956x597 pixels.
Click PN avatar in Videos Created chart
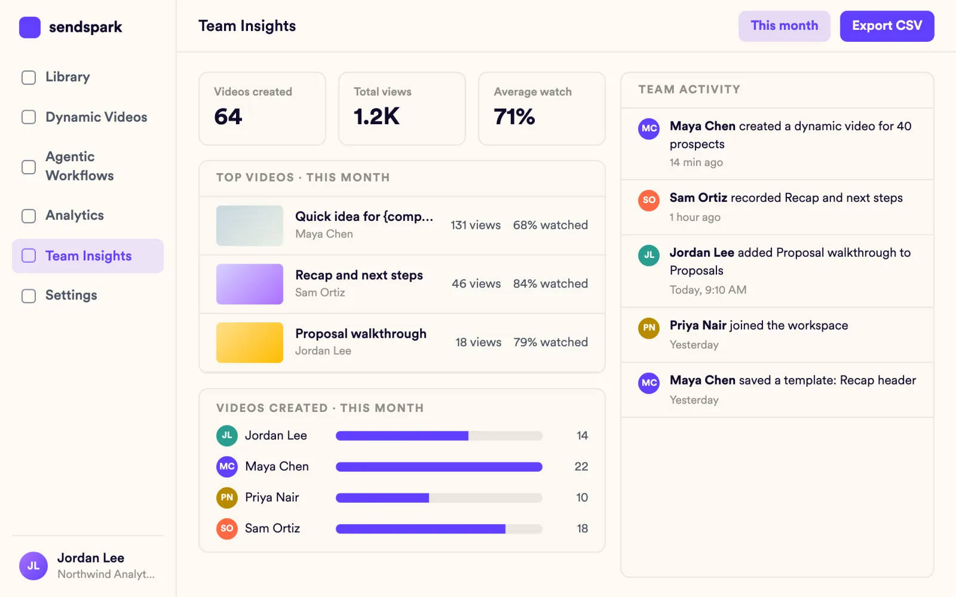[227, 498]
